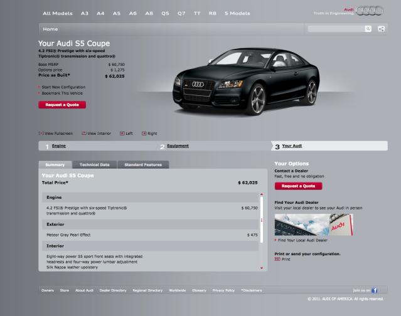Click summary scroll up arrow
401x316 pixels.
[262, 194]
